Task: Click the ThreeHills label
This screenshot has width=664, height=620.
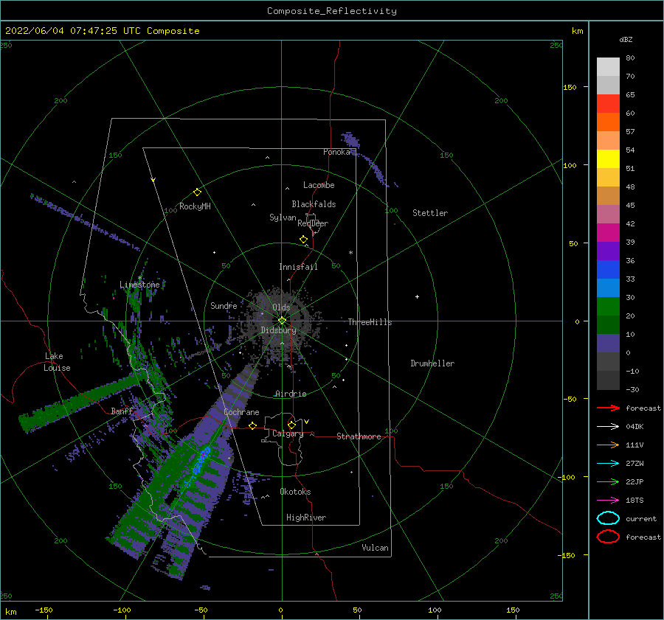Action: [x=370, y=322]
